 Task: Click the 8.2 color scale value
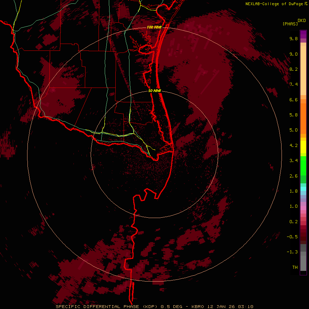click(x=294, y=69)
